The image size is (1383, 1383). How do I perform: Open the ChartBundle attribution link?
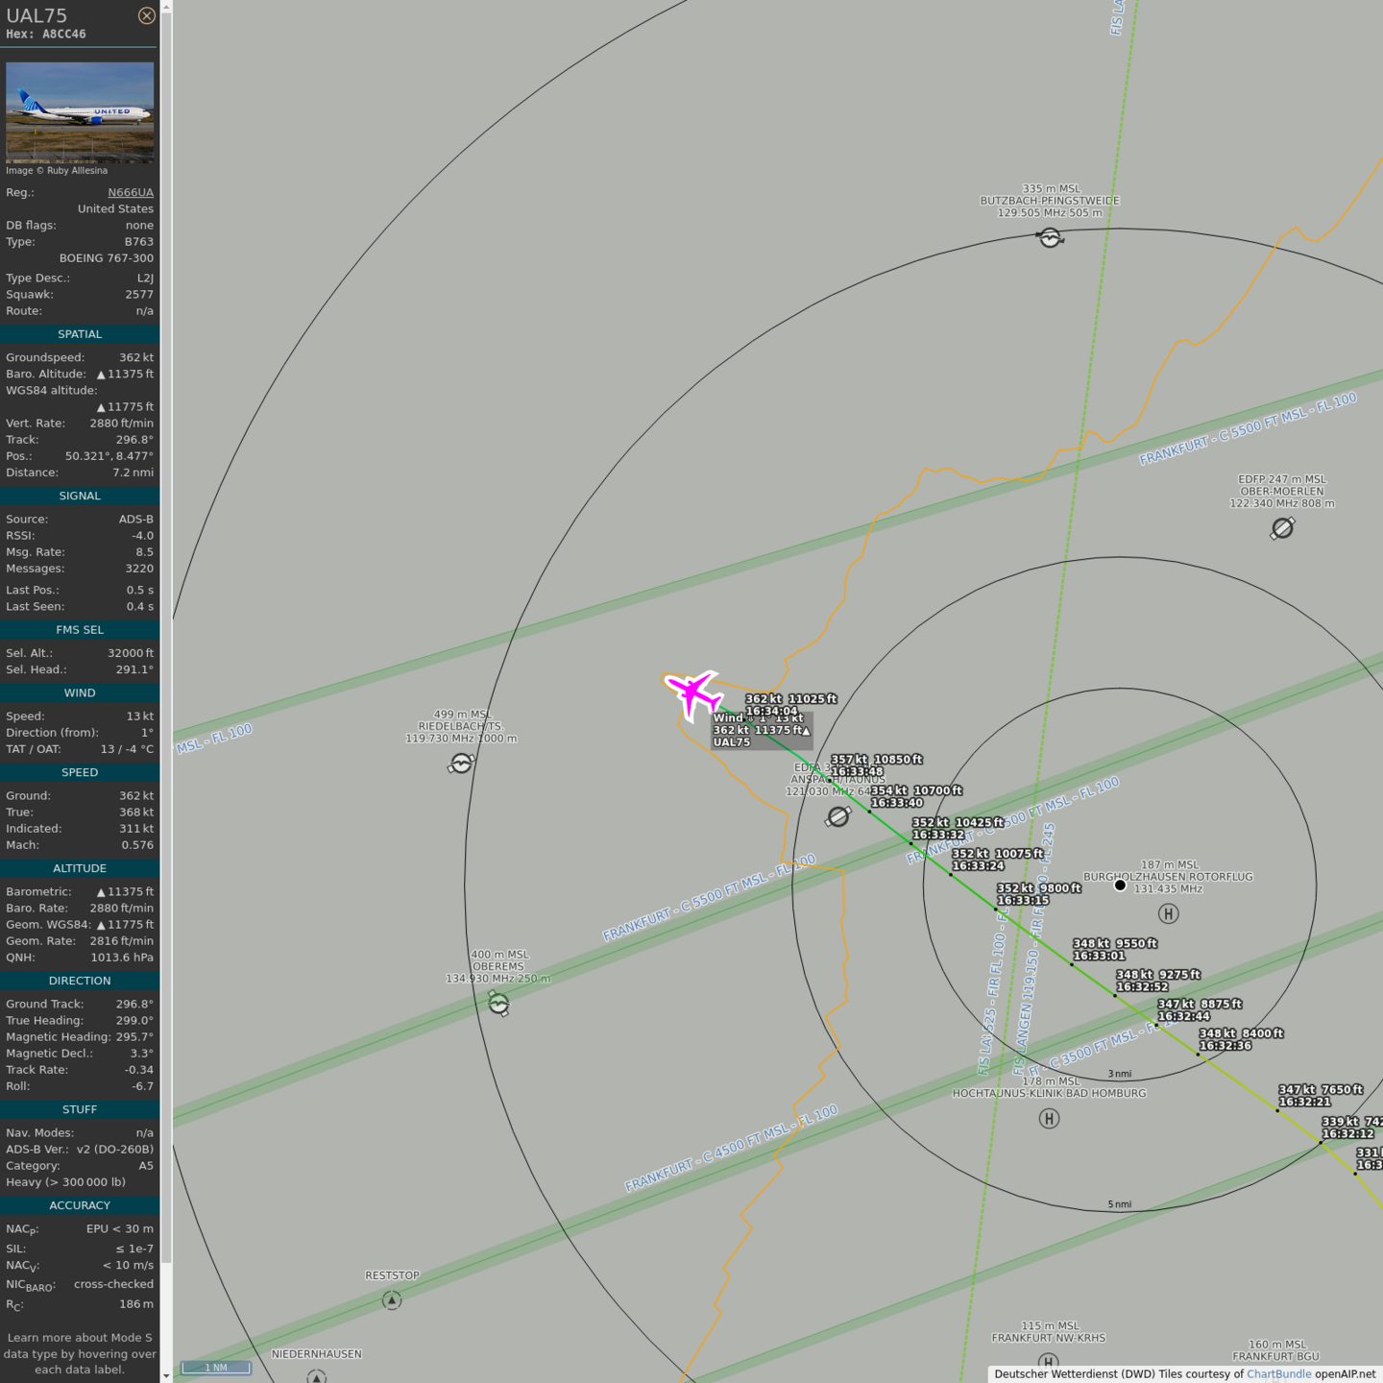pyautogui.click(x=1278, y=1374)
